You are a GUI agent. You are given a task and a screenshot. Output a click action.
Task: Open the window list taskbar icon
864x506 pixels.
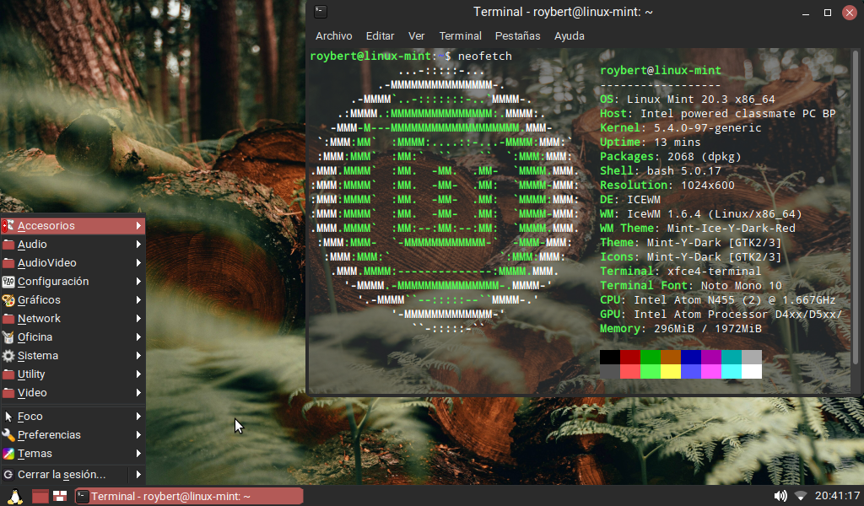tap(60, 496)
